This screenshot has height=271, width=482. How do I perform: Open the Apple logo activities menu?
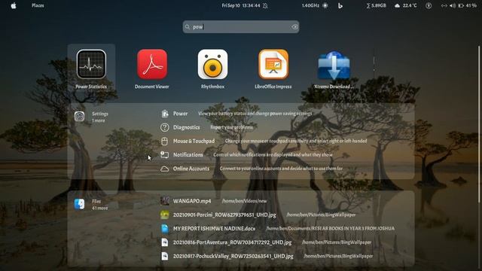[14, 5]
